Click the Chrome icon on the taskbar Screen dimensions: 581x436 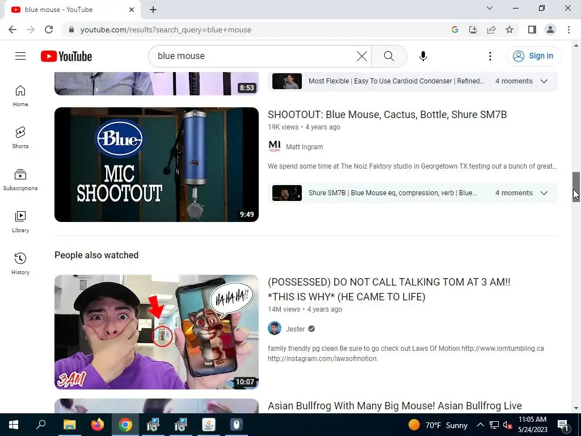tap(125, 425)
